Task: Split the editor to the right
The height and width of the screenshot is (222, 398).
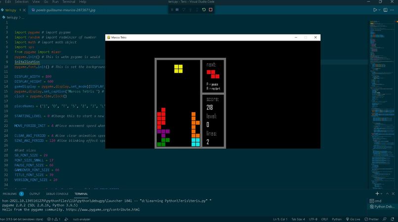Action: [385, 10]
